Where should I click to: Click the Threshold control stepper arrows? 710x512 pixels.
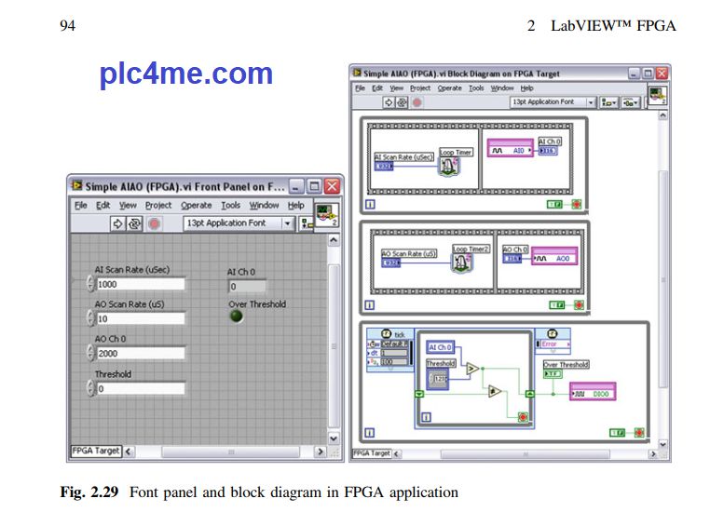(90, 389)
